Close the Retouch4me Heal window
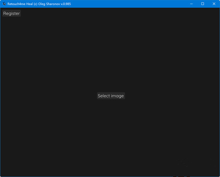This screenshot has width=220, height=177. point(214,4)
